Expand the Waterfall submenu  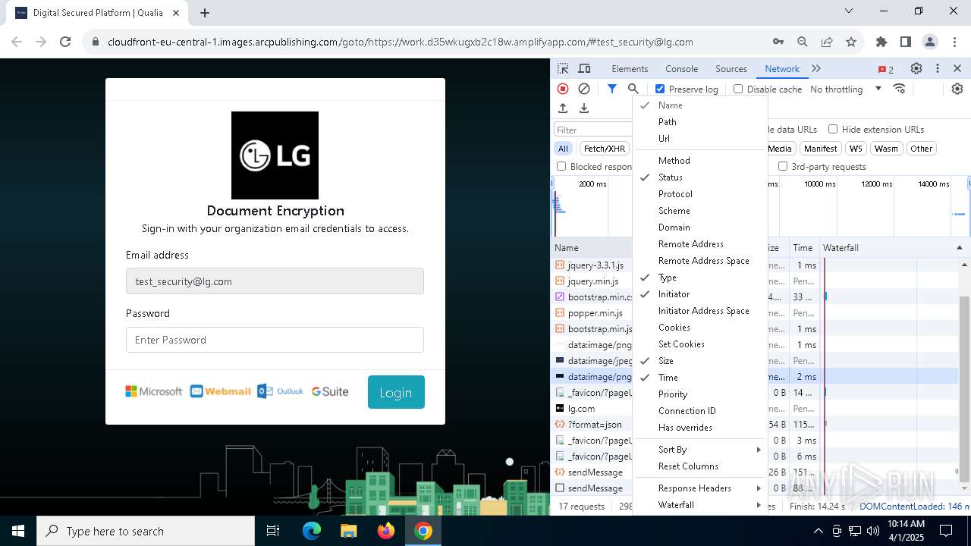(x=699, y=505)
